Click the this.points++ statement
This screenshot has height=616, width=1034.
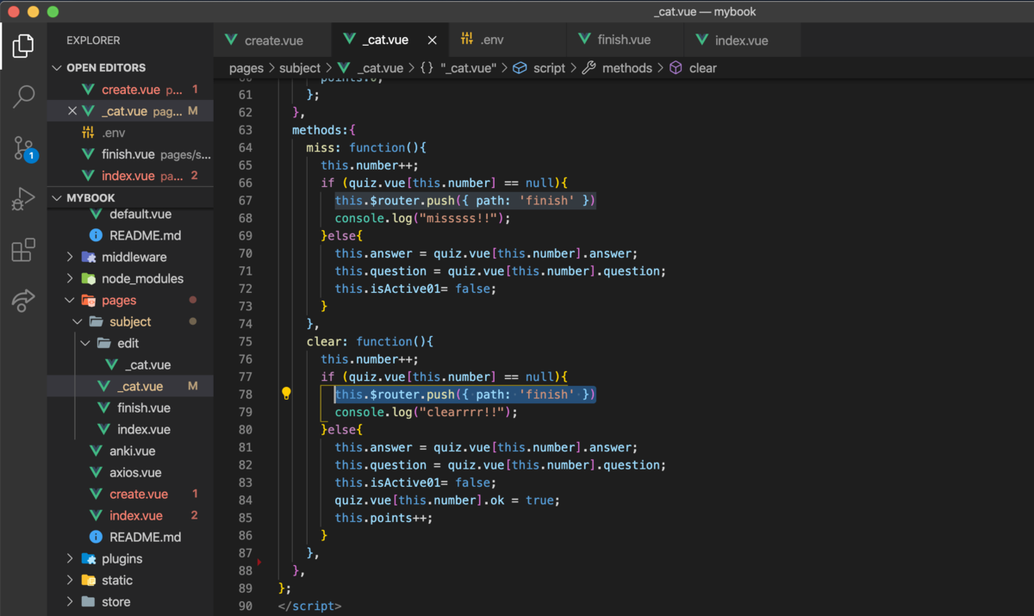click(x=383, y=518)
